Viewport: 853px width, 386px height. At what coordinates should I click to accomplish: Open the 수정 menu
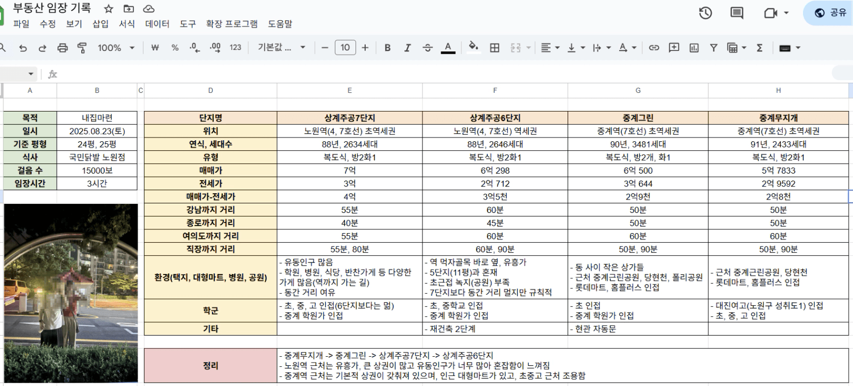point(48,24)
